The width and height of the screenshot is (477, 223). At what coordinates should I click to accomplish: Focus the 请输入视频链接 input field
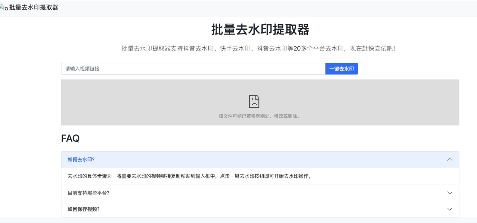coord(193,69)
